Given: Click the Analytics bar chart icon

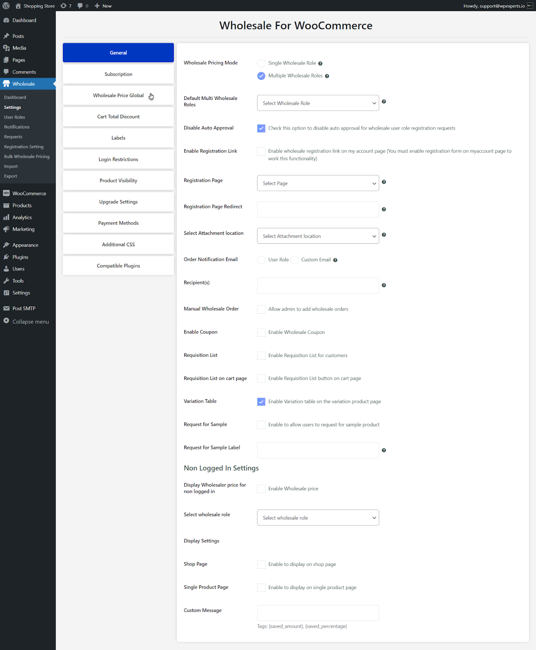Looking at the screenshot, I should [6, 217].
